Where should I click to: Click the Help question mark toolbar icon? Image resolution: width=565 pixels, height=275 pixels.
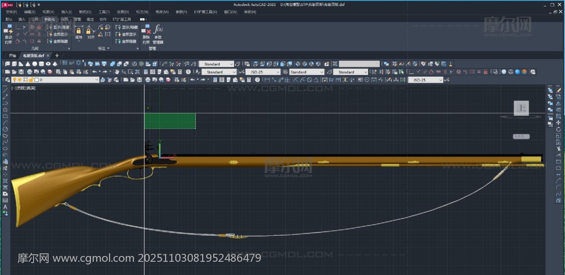pos(188,72)
